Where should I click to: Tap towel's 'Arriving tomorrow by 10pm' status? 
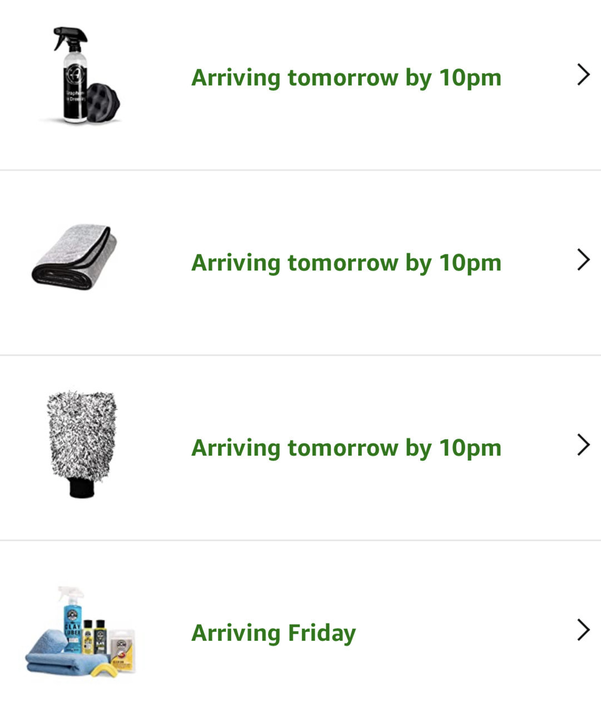point(346,263)
